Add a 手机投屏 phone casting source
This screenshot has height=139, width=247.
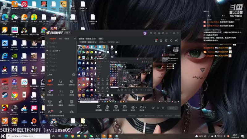click(116, 108)
